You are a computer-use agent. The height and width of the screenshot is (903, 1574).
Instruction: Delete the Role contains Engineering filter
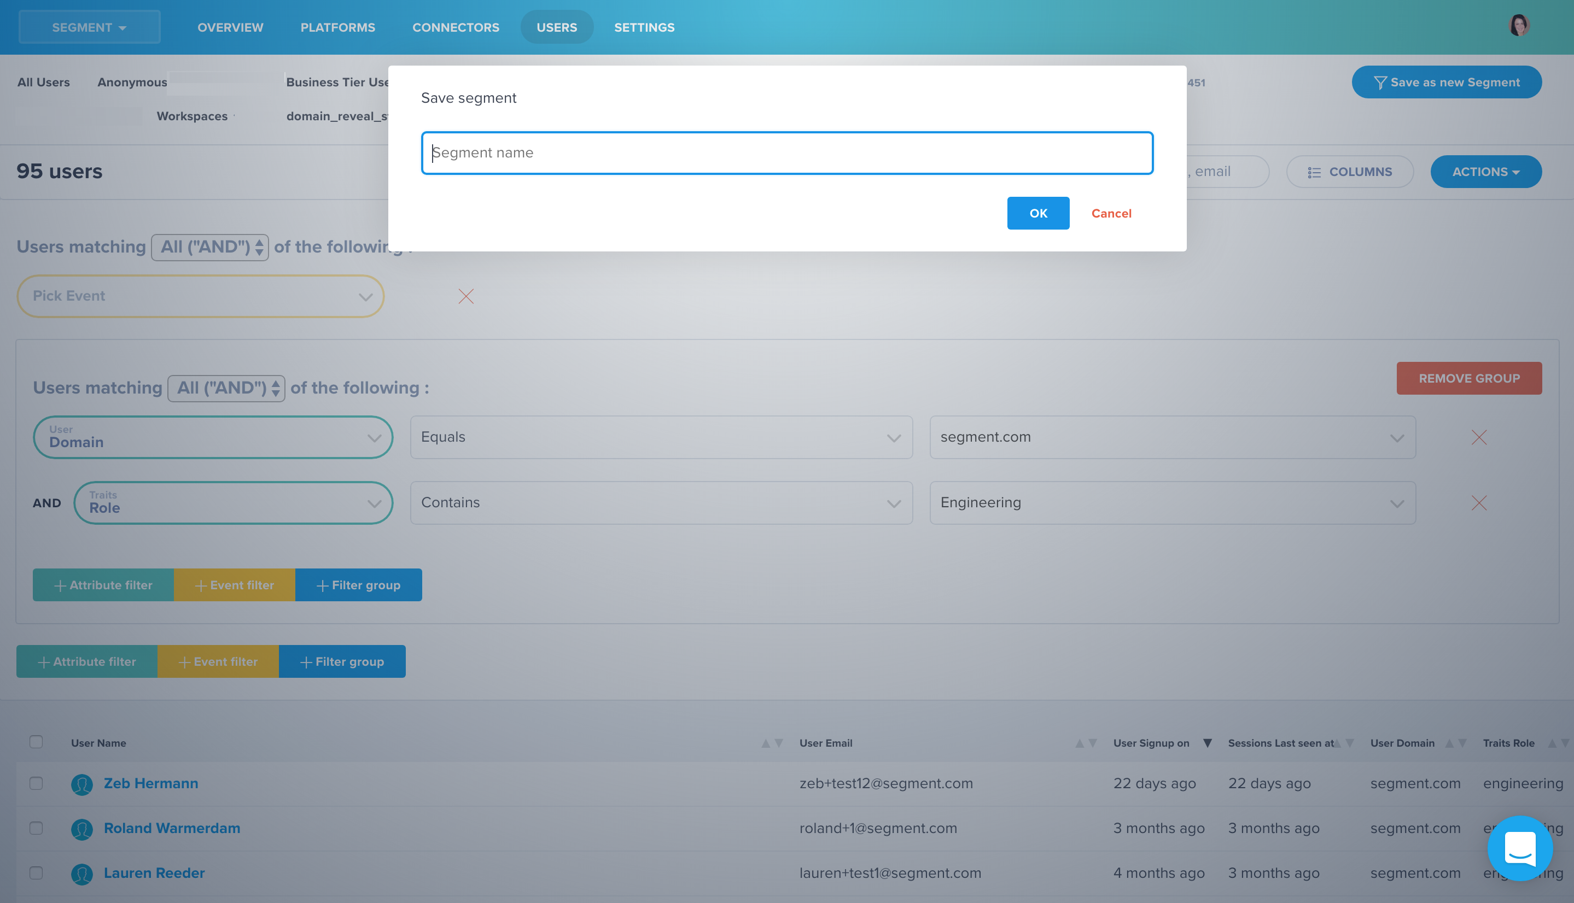coord(1478,503)
